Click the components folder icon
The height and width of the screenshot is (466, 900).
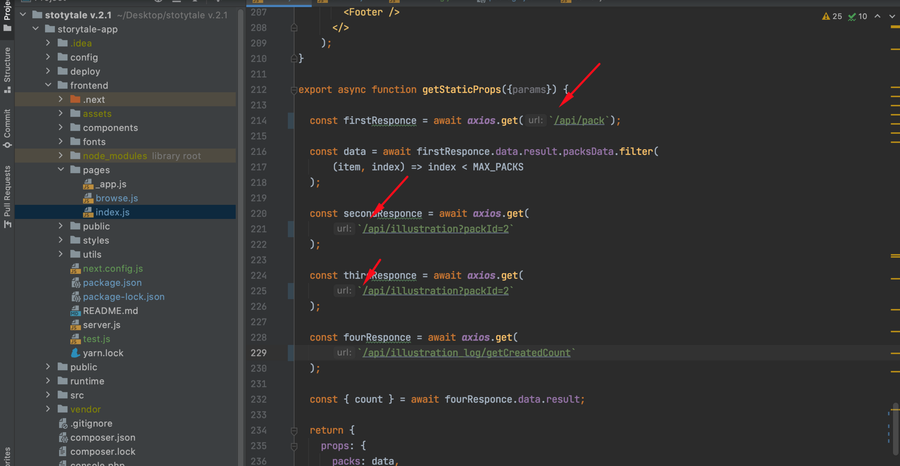75,128
